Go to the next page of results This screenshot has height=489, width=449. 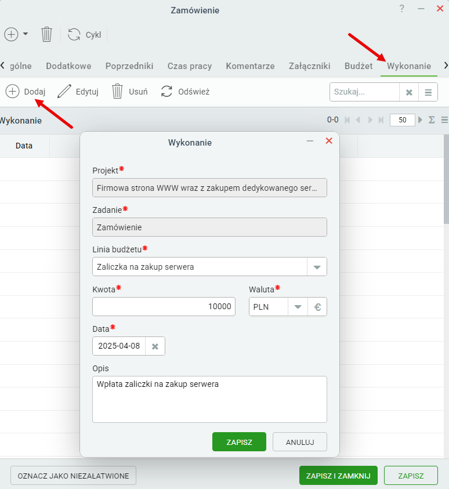[x=370, y=120]
